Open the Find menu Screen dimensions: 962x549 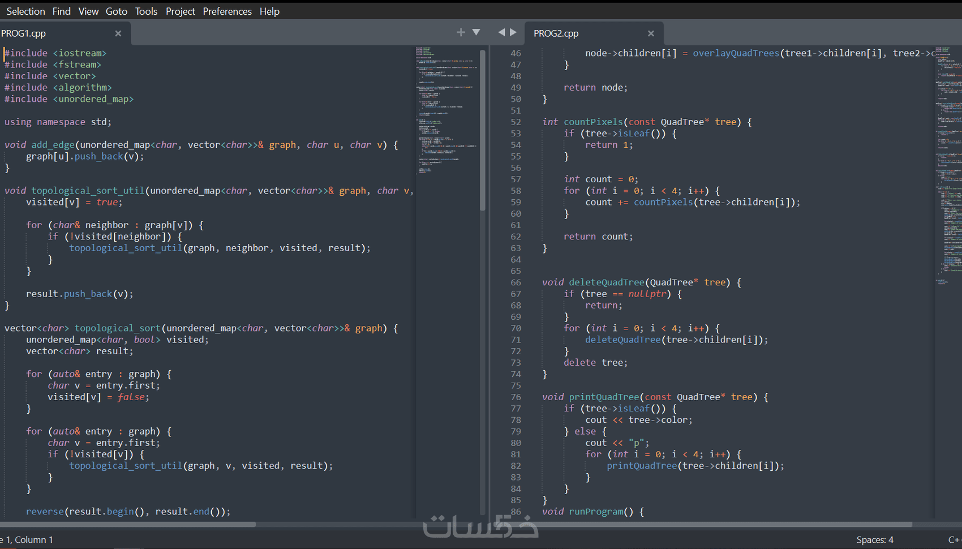click(x=61, y=11)
